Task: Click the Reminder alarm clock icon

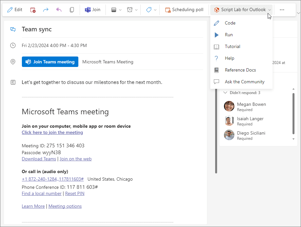Action: click(130, 9)
